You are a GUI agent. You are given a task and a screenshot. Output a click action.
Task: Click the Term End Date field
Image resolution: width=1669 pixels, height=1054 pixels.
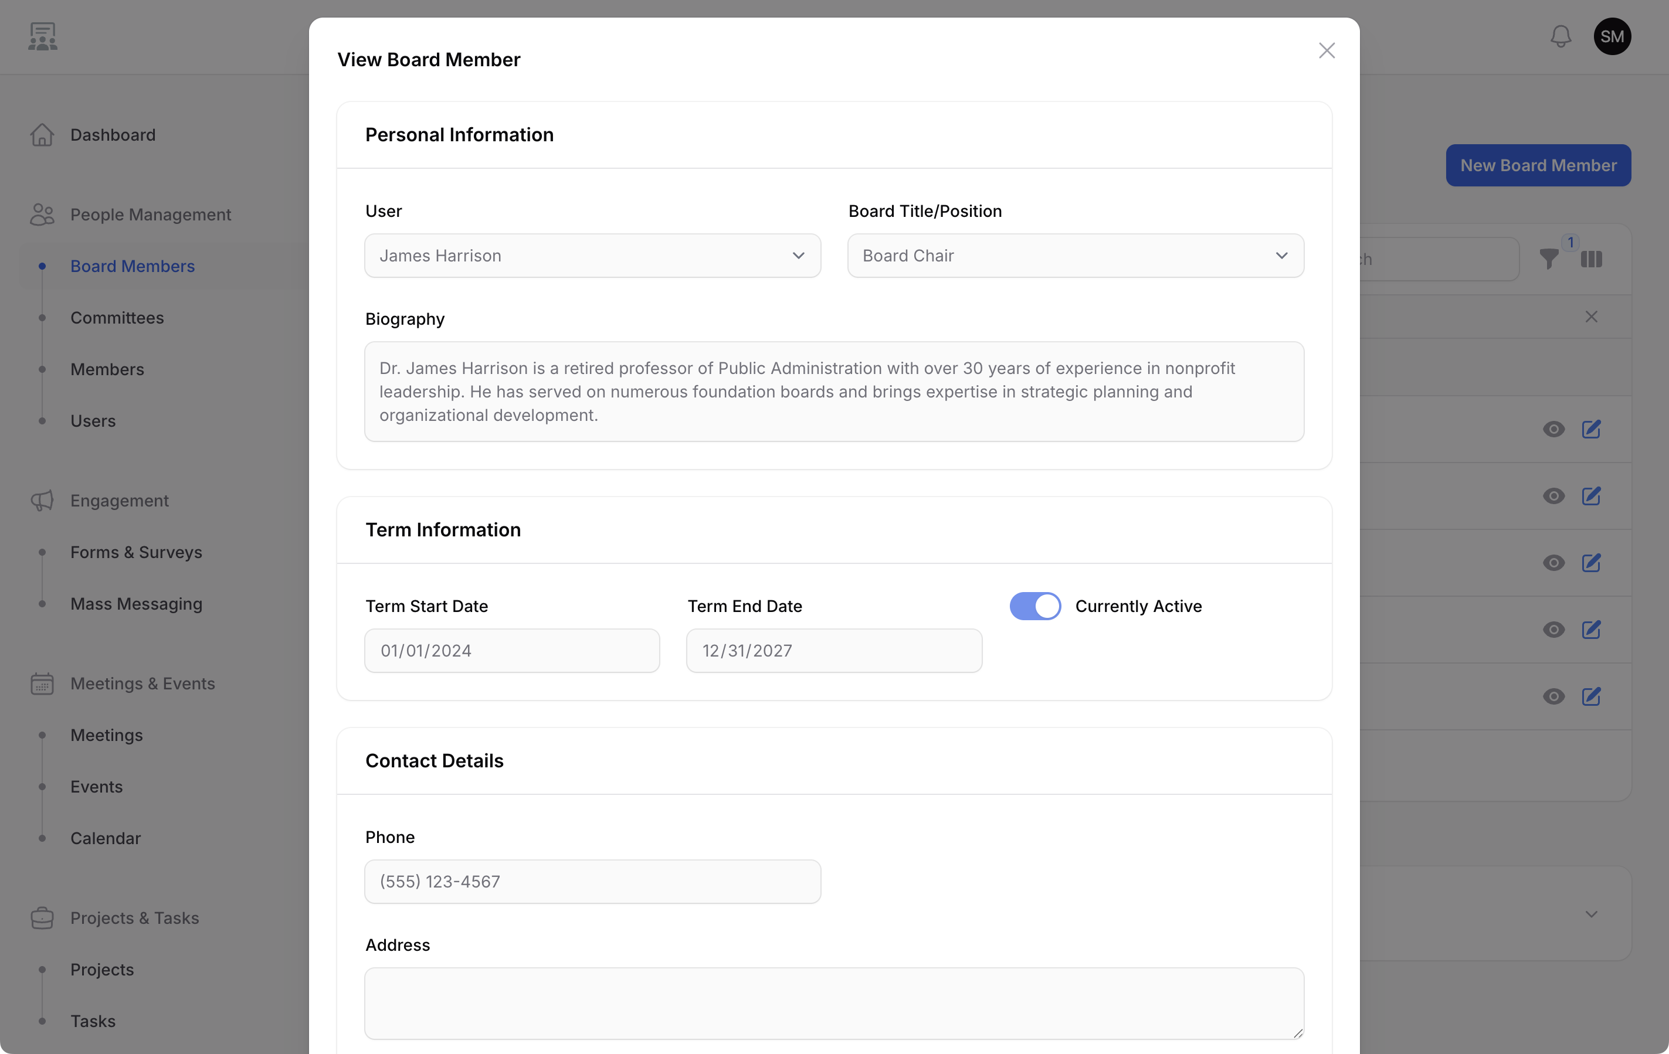[x=834, y=650]
